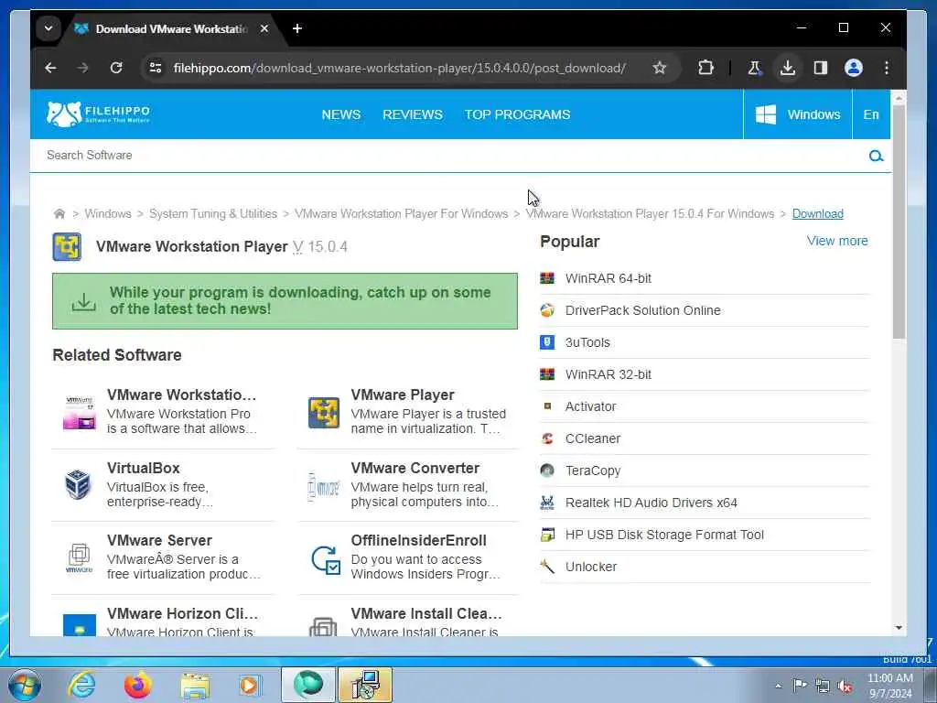The height and width of the screenshot is (703, 937).
Task: Open the Chrome profile avatar
Action: click(x=854, y=68)
